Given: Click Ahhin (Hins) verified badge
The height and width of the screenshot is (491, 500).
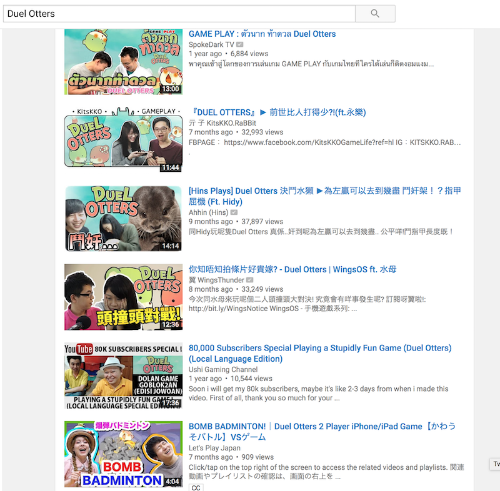Looking at the screenshot, I should pyautogui.click(x=234, y=212).
